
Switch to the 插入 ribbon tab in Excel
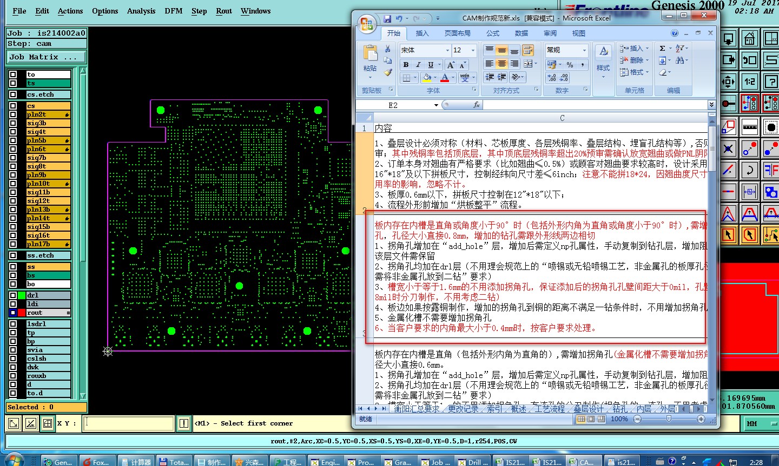(x=422, y=33)
